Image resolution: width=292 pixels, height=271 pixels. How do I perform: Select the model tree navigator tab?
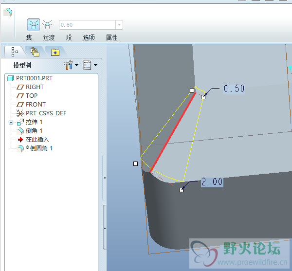[15, 52]
